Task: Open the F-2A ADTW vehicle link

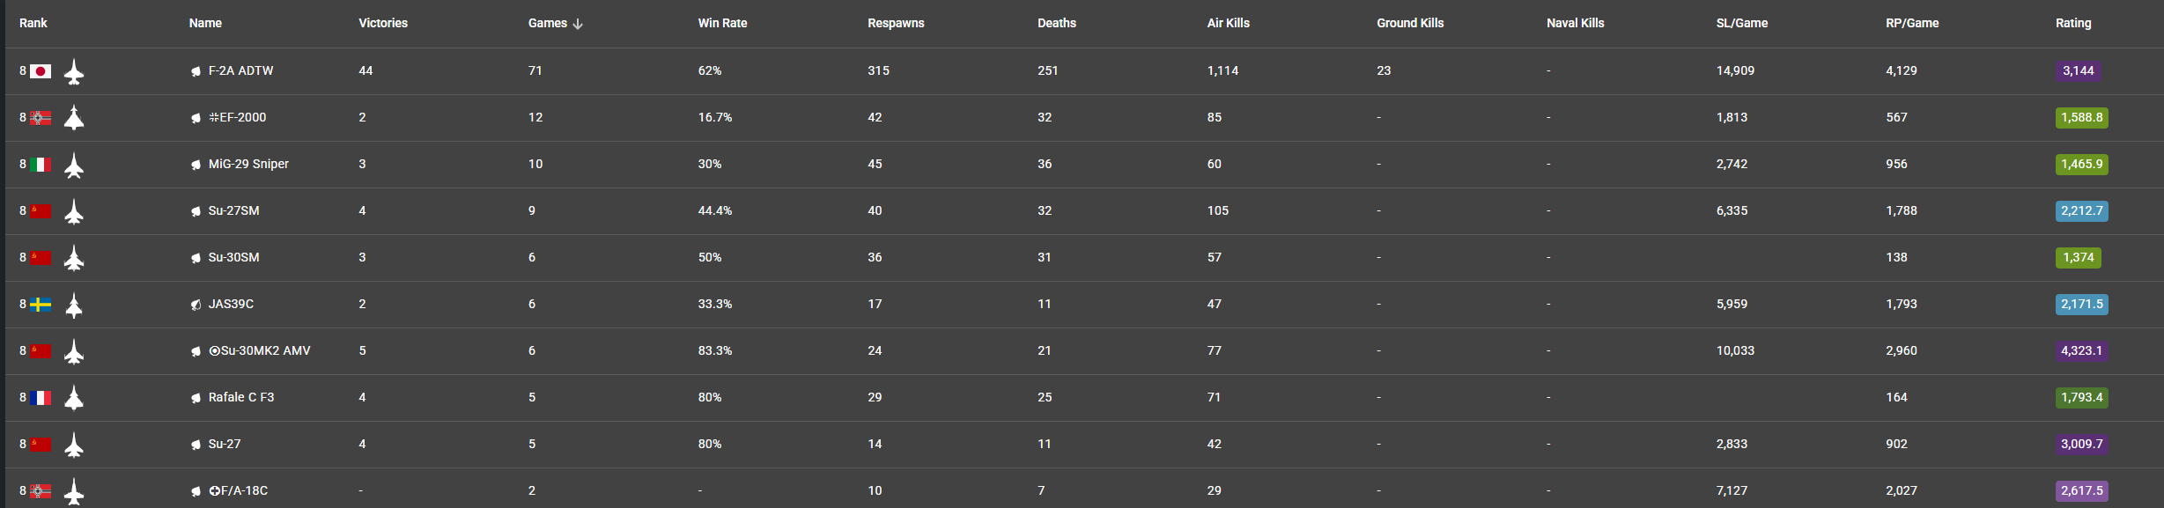Action: tap(240, 71)
